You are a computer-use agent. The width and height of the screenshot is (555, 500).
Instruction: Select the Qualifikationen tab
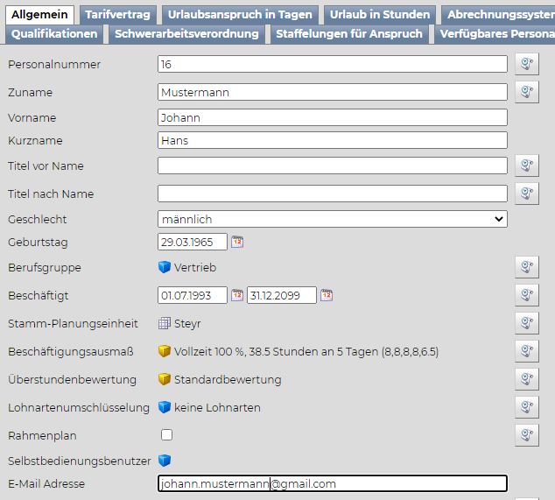54,33
